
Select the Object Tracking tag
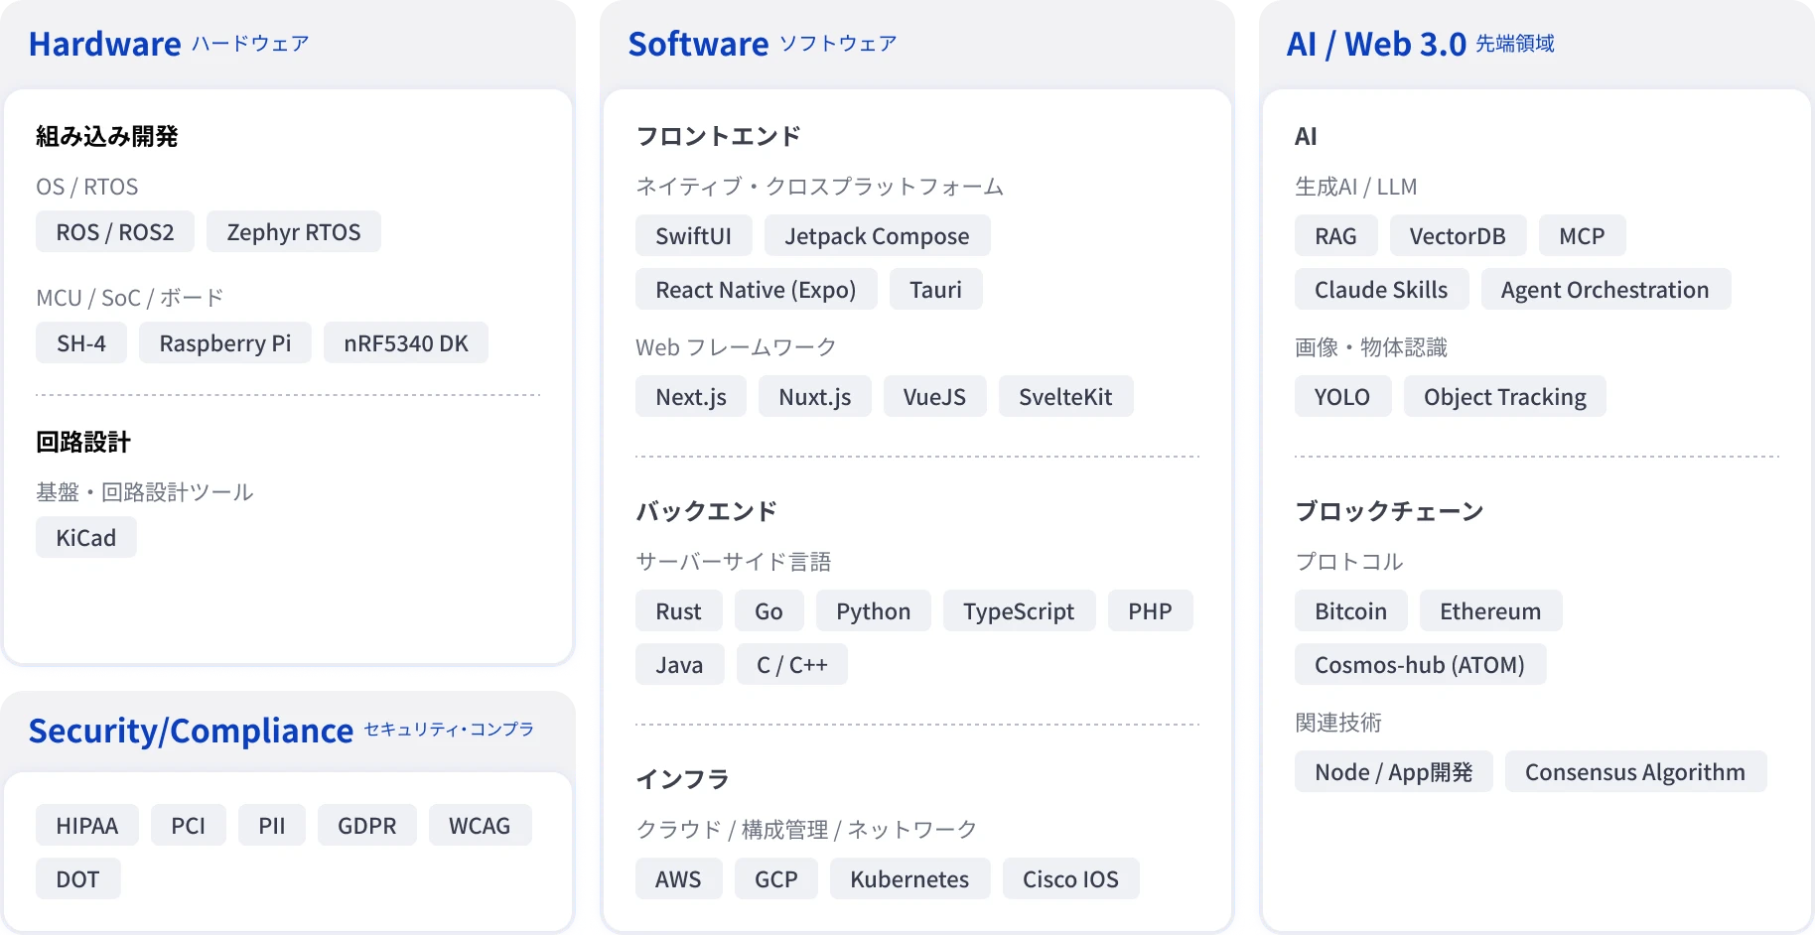(1505, 396)
